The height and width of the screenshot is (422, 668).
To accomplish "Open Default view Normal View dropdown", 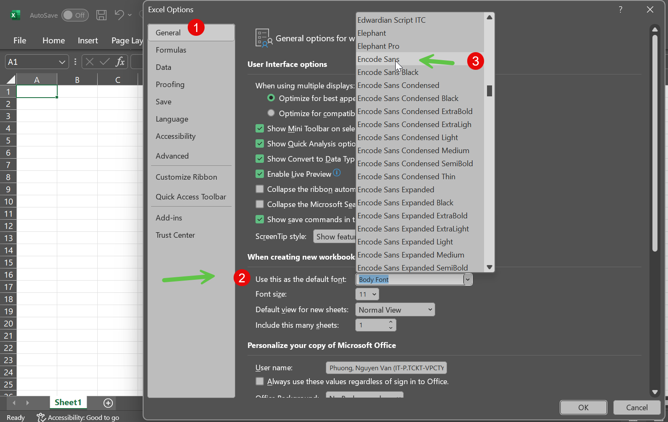I will [x=395, y=310].
